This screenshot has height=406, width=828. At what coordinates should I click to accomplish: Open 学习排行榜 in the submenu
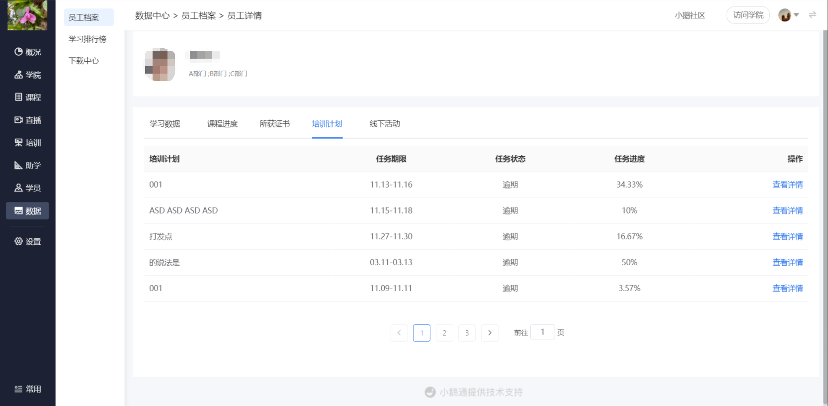click(x=87, y=39)
